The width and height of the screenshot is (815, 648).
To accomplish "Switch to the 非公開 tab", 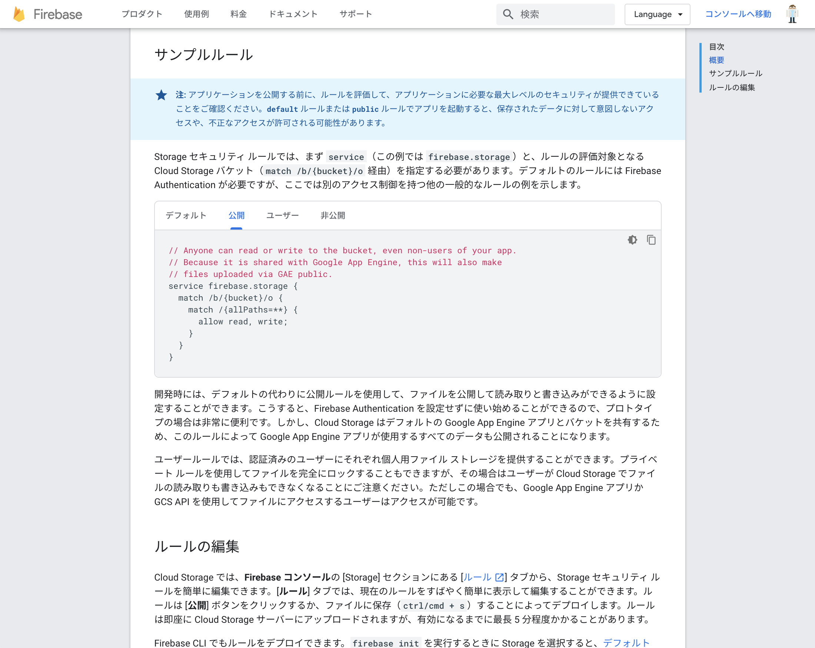I will pyautogui.click(x=333, y=216).
